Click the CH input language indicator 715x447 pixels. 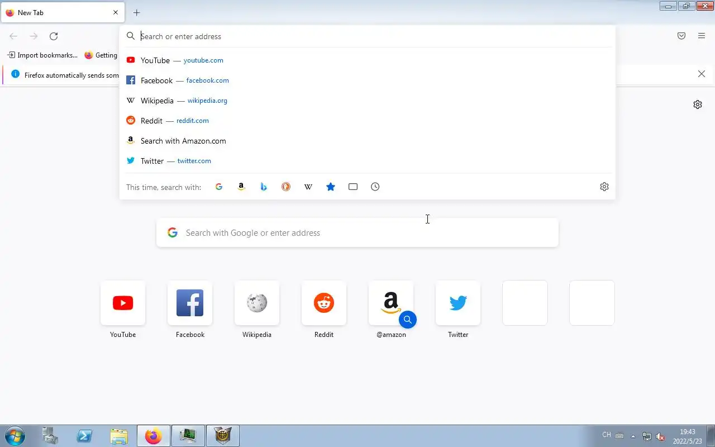point(607,435)
